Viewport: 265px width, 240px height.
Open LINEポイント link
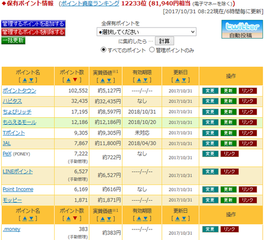pos(18,171)
